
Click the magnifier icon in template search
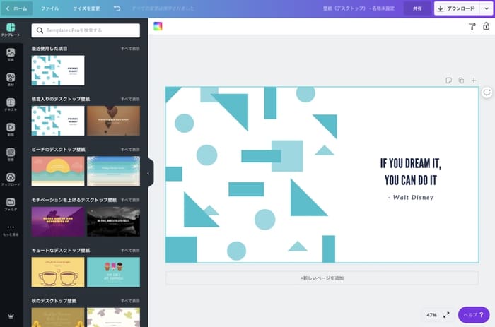pos(40,30)
